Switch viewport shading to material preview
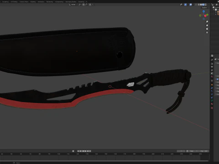Screen dimensions: 219x164 203,5
